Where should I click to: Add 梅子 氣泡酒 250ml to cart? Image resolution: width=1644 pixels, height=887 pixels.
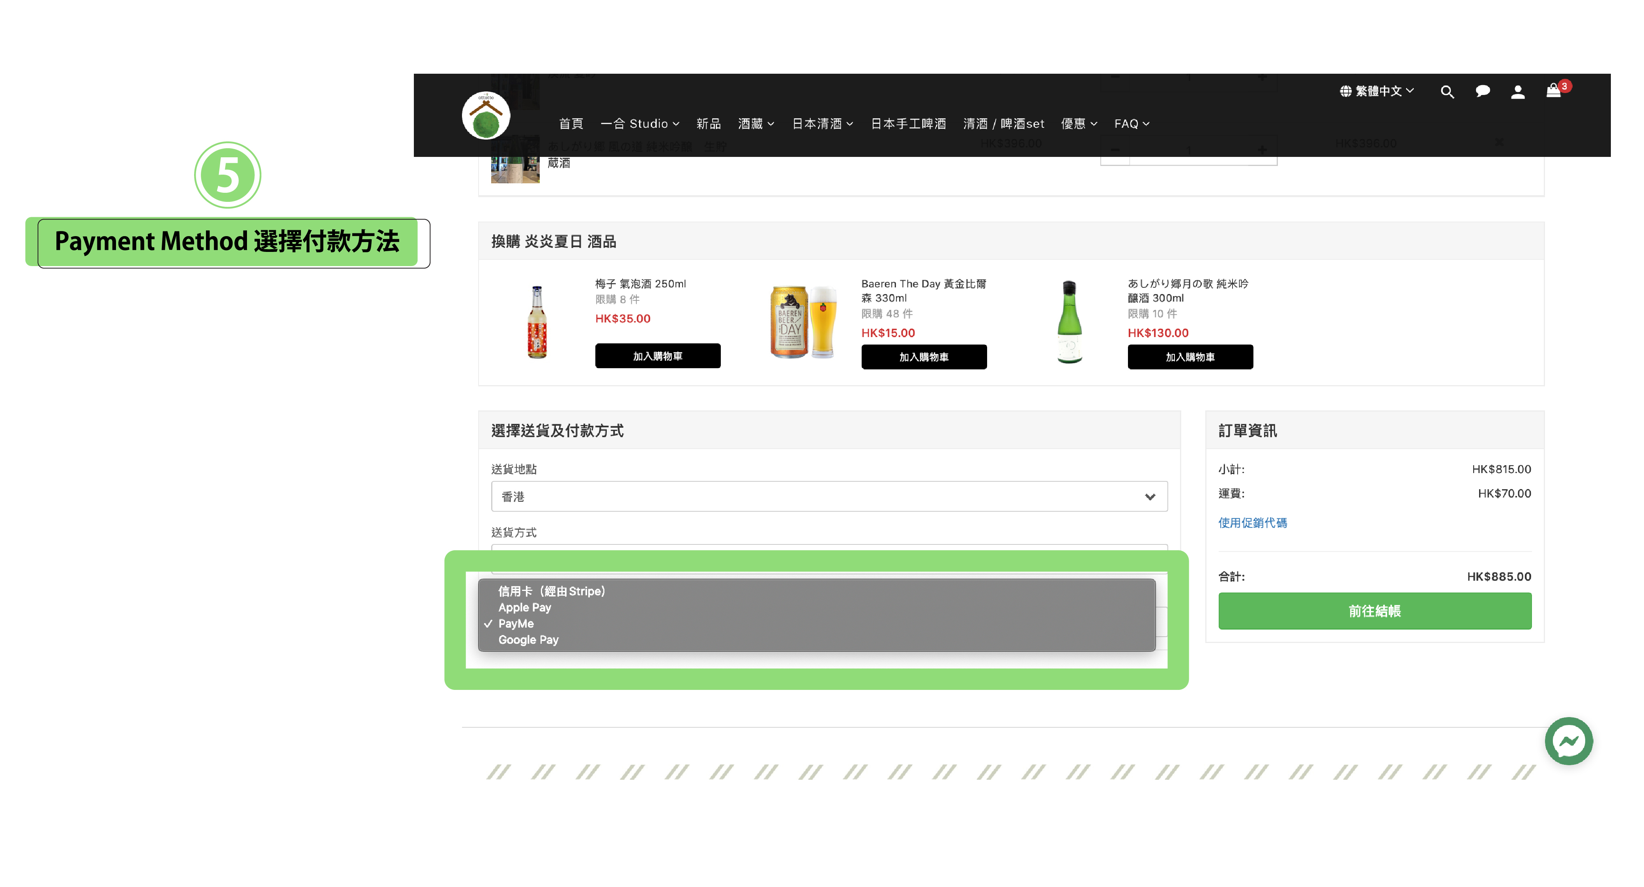click(x=657, y=356)
